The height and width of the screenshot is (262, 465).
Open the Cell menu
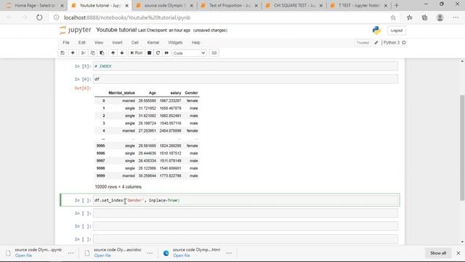coord(135,42)
